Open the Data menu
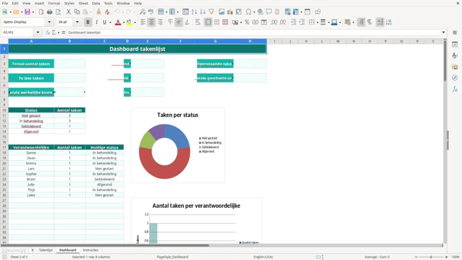The image size is (462, 260). point(96,3)
